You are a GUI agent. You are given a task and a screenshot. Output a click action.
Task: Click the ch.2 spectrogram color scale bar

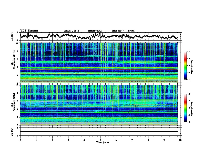click(x=185, y=108)
